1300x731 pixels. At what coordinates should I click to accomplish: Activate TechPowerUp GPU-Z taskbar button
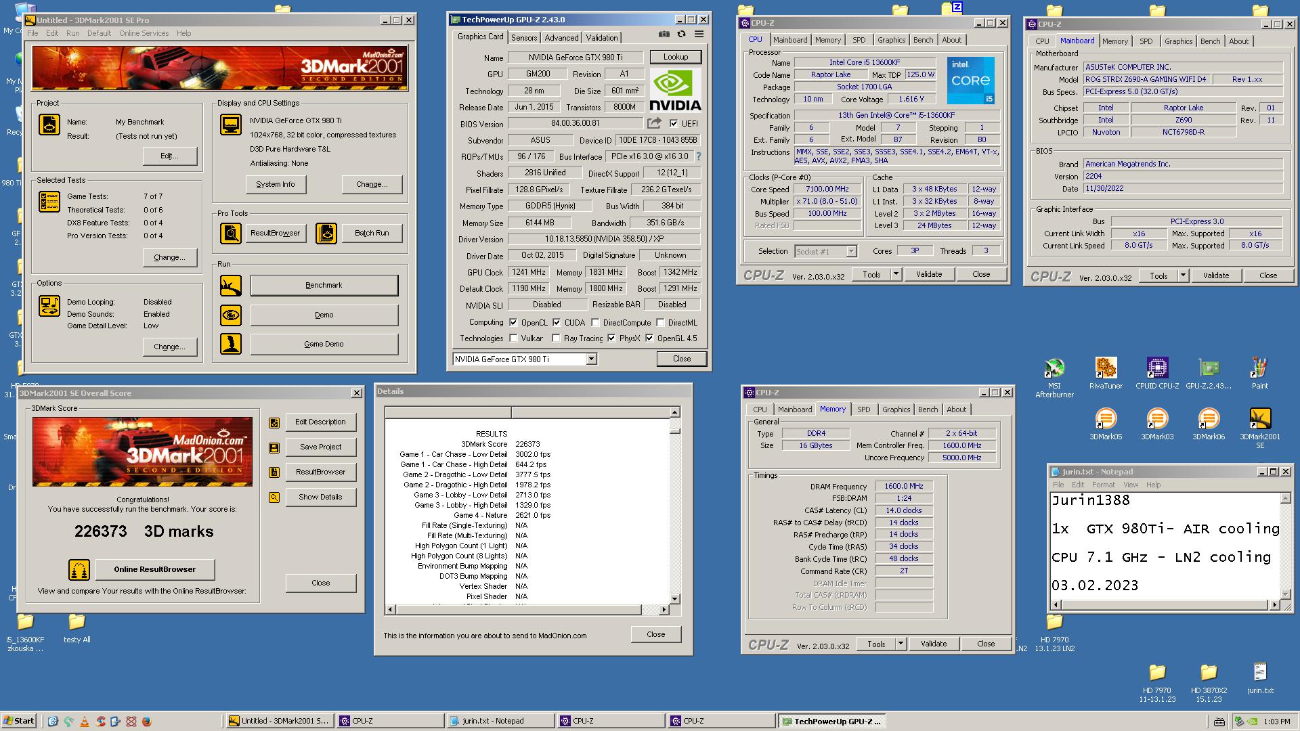831,721
